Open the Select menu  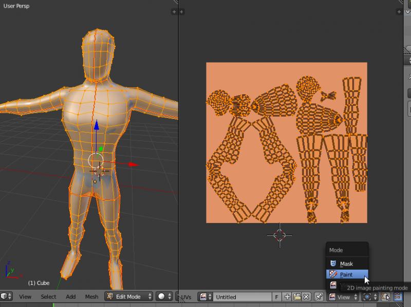pyautogui.click(x=48, y=296)
